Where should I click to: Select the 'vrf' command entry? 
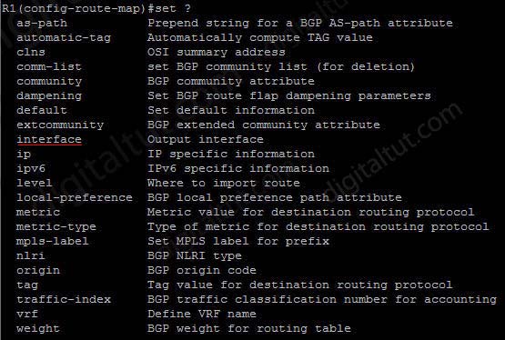click(27, 314)
